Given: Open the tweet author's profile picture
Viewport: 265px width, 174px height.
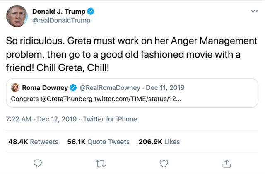Looking at the screenshot, I should point(17,16).
